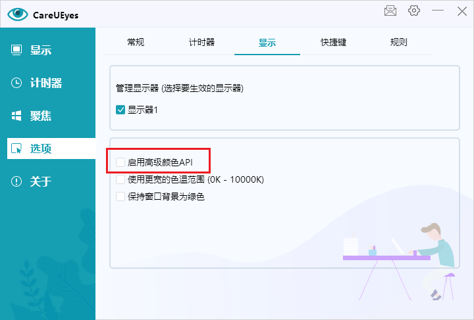Enable 使用更宽的色温范围 (0K - 10000K) option
The height and width of the screenshot is (320, 474).
click(x=120, y=179)
